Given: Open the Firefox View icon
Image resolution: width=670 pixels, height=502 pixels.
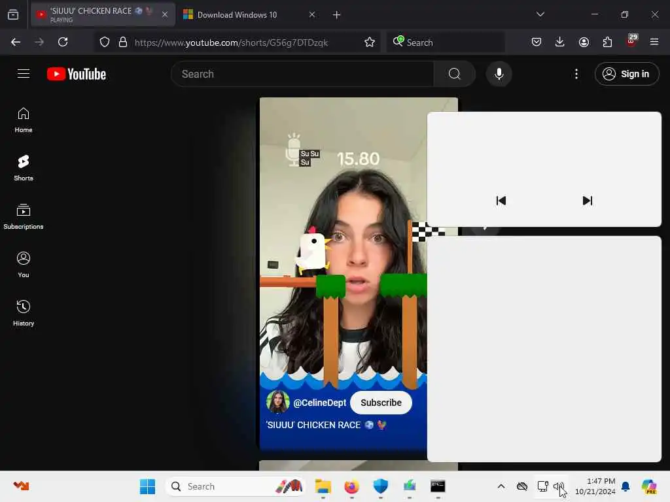Looking at the screenshot, I should [x=13, y=14].
